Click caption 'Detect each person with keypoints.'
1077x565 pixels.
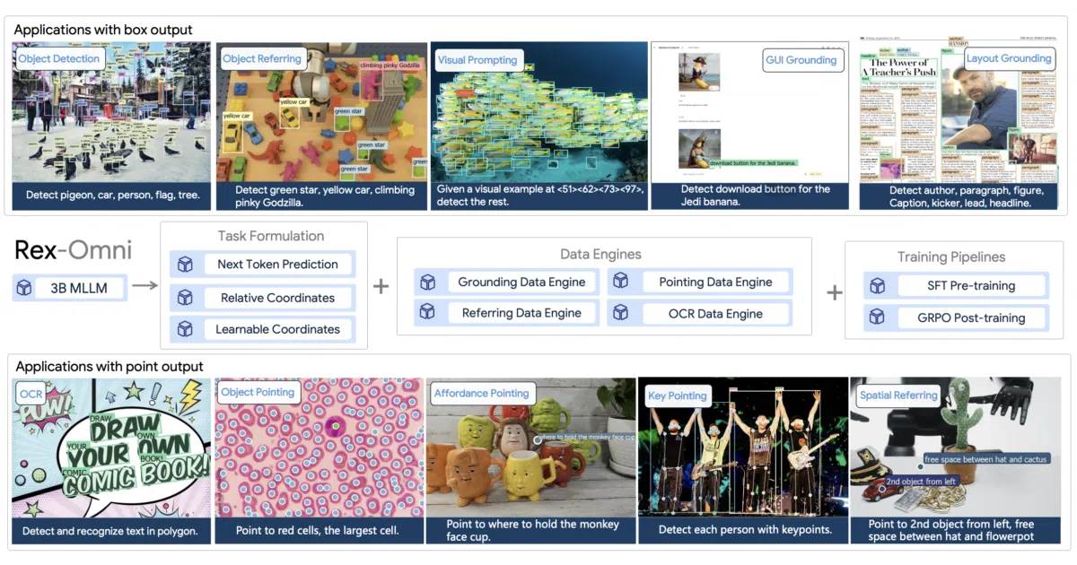click(745, 529)
